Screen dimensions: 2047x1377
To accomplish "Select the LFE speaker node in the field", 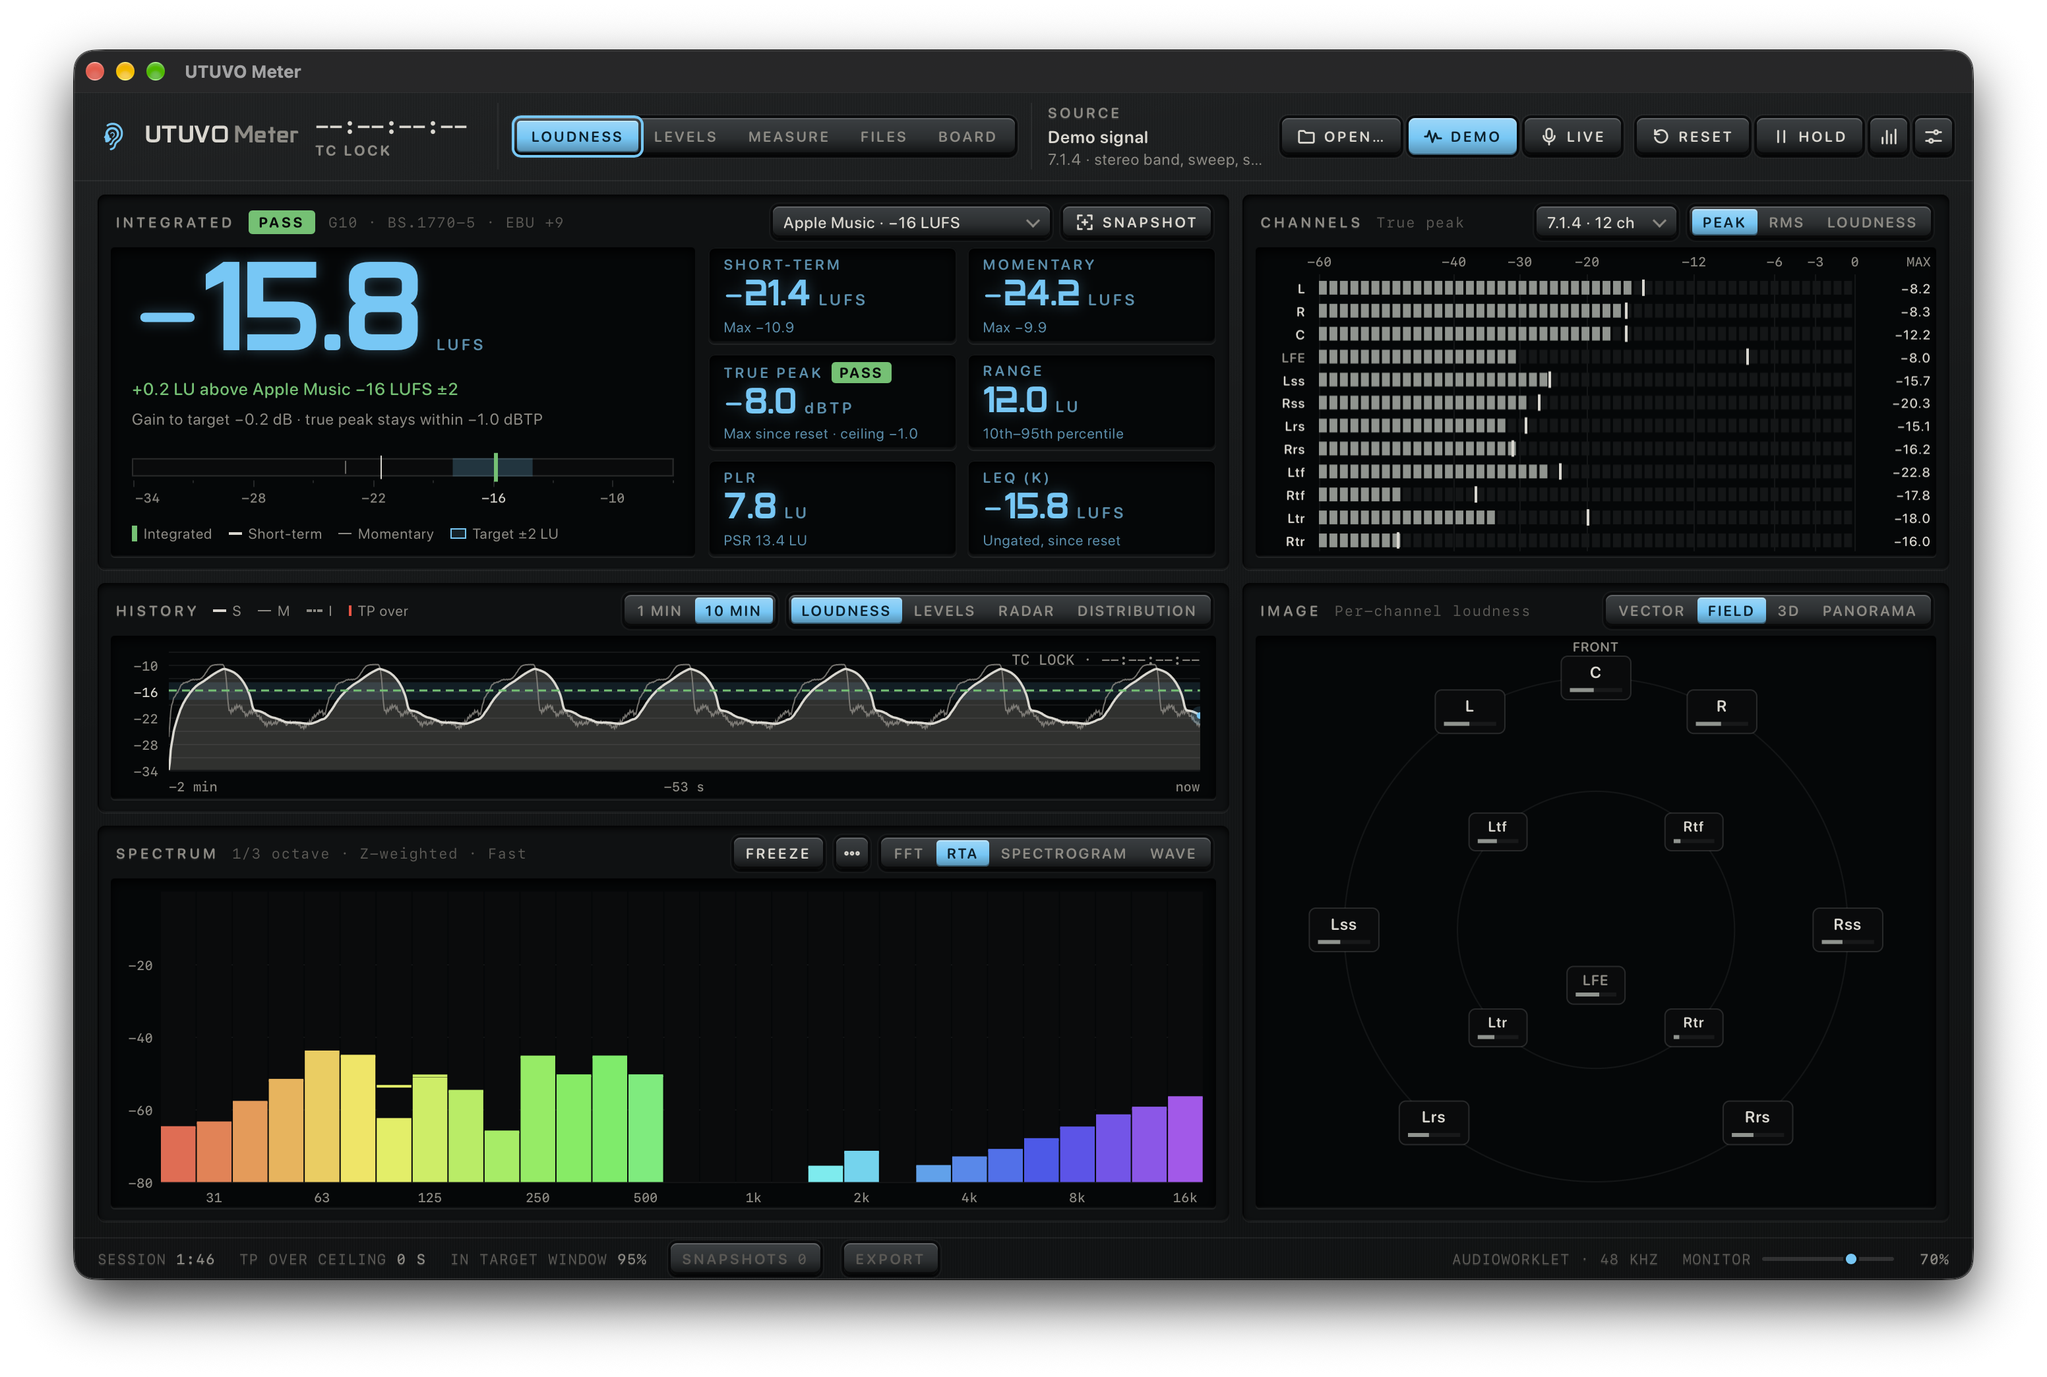I will pyautogui.click(x=1595, y=985).
